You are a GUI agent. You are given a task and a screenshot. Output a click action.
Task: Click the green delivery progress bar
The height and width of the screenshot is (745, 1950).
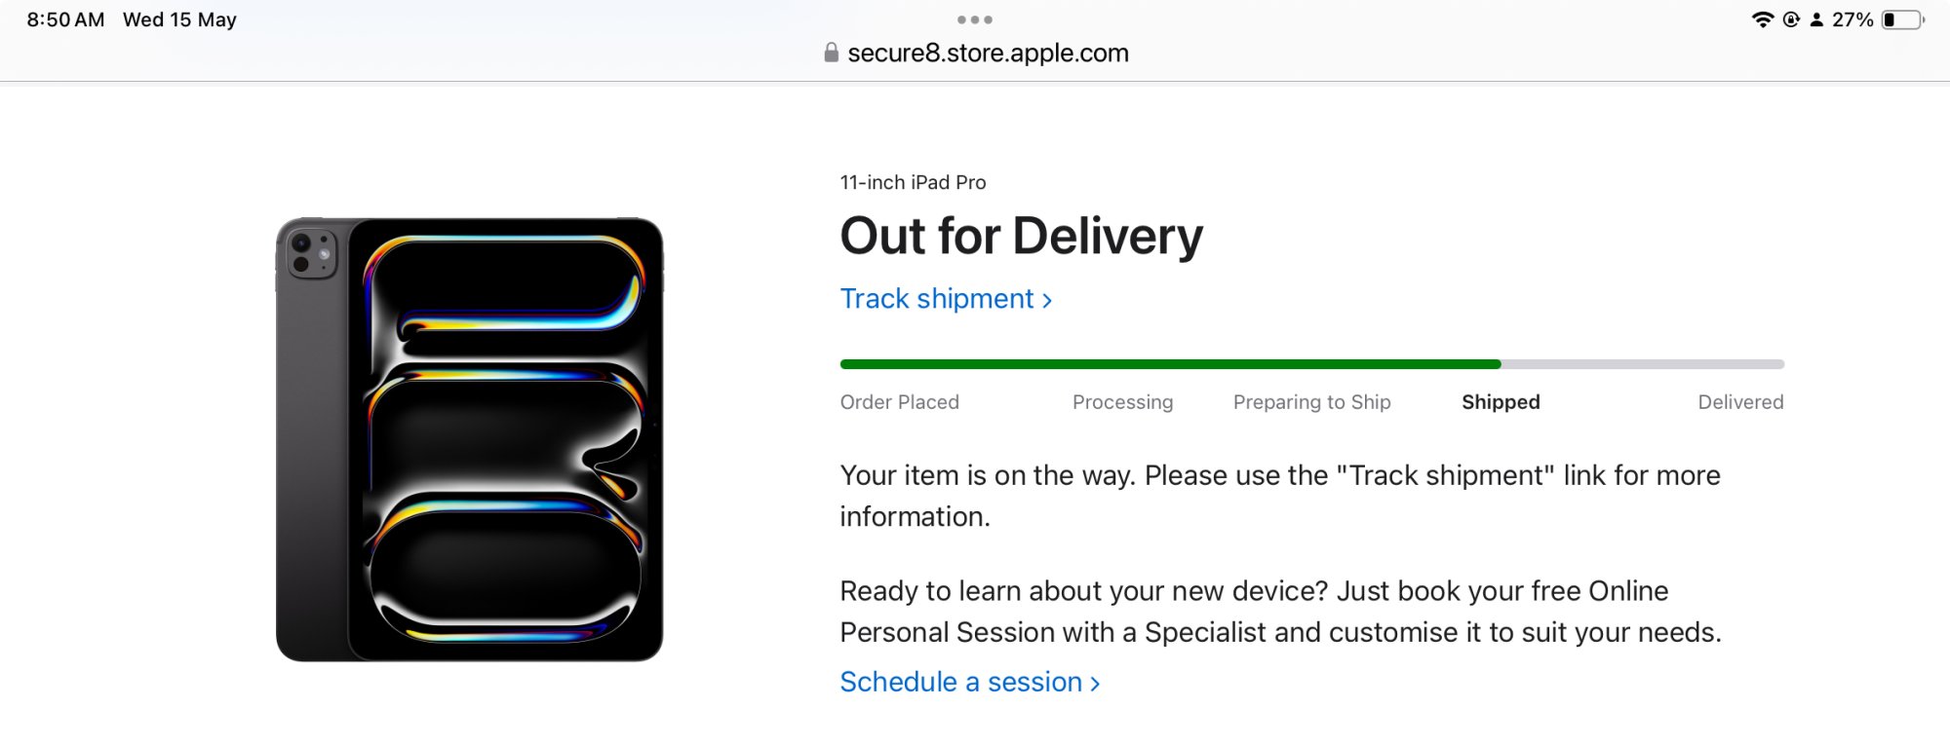(x=1170, y=364)
